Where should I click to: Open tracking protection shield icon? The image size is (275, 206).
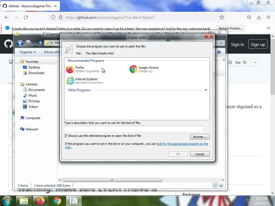(x=53, y=17)
